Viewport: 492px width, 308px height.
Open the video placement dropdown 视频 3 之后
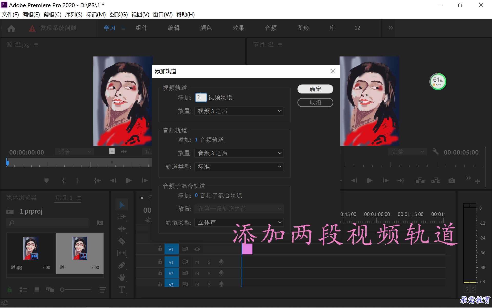point(239,111)
